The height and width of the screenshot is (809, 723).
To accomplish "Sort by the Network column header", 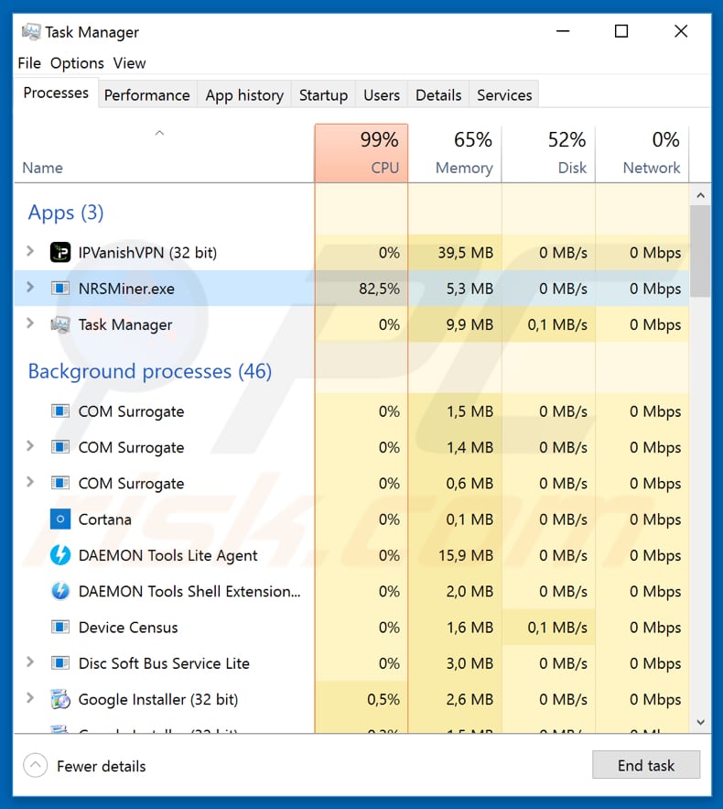I will tap(642, 154).
